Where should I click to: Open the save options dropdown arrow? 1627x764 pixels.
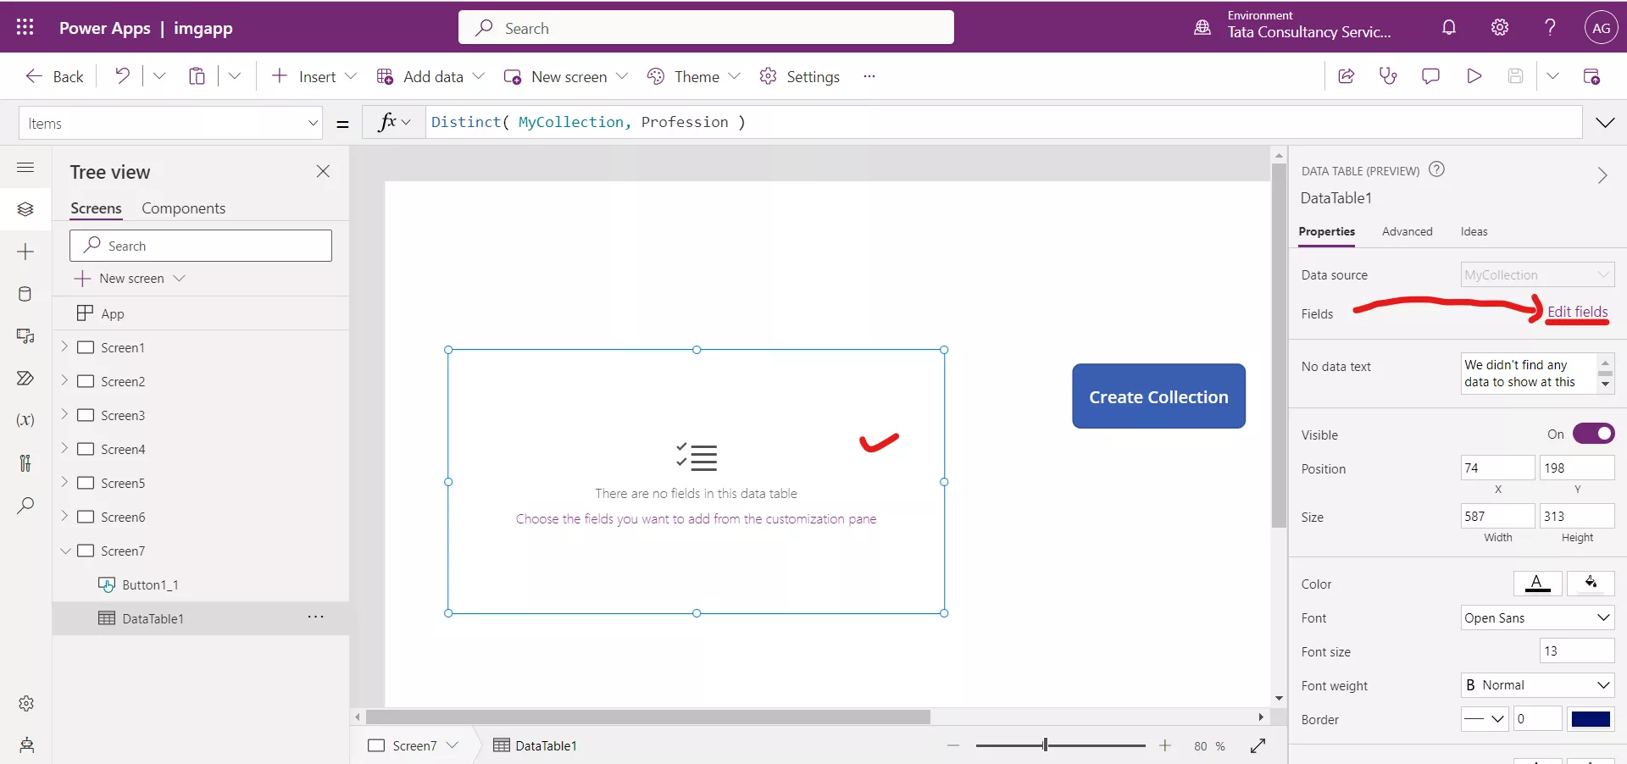(x=1552, y=76)
